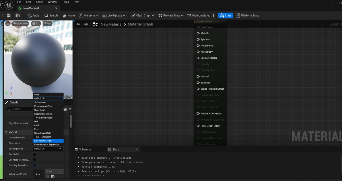The image size is (342, 181).
Task: Open the viewport hamburger options menu
Action: [x=8, y=23]
